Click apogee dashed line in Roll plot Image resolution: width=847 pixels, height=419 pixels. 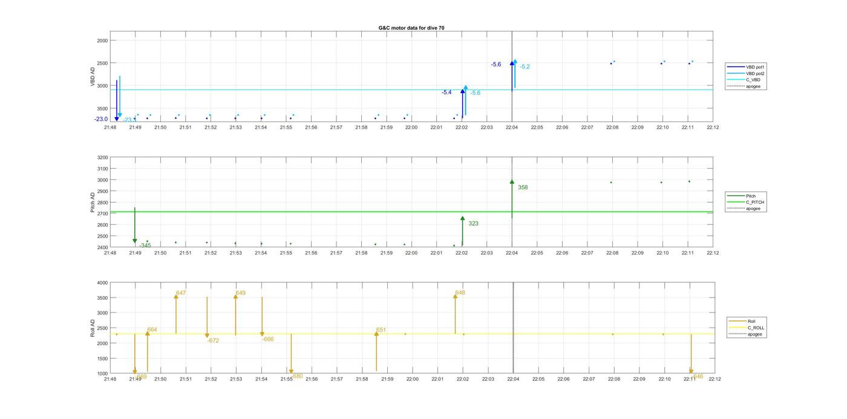coord(513,328)
